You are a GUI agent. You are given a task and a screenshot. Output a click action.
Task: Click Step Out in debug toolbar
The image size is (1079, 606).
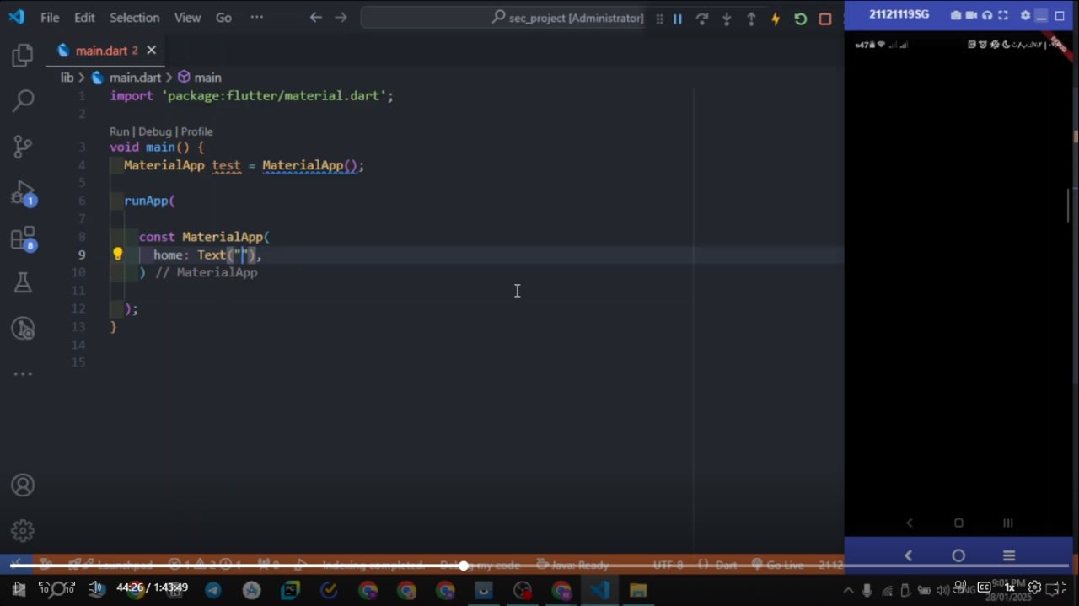point(751,19)
